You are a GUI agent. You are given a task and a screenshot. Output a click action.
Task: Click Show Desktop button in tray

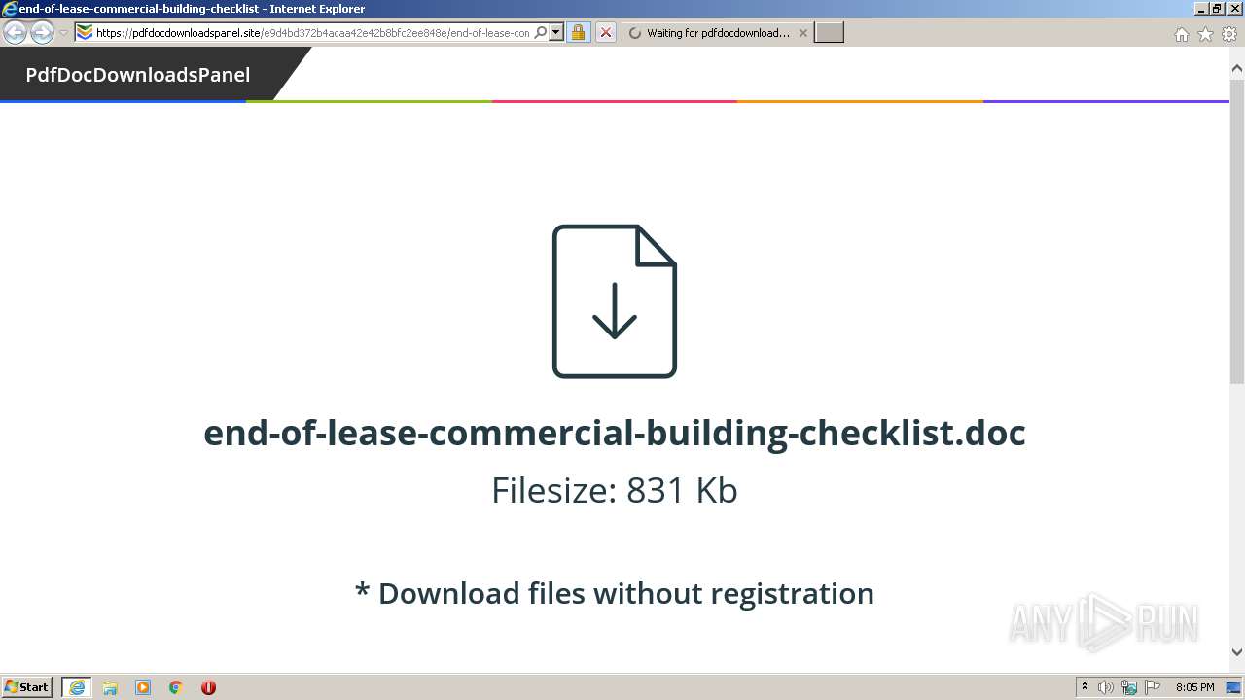[x=1234, y=687]
